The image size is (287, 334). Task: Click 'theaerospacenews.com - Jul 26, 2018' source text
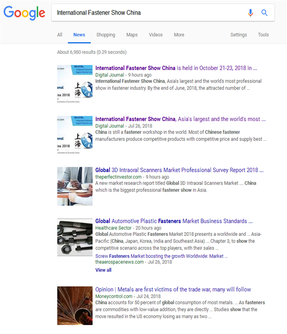point(133,262)
